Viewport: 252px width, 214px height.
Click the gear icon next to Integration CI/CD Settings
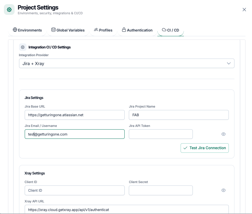pyautogui.click(x=23, y=47)
